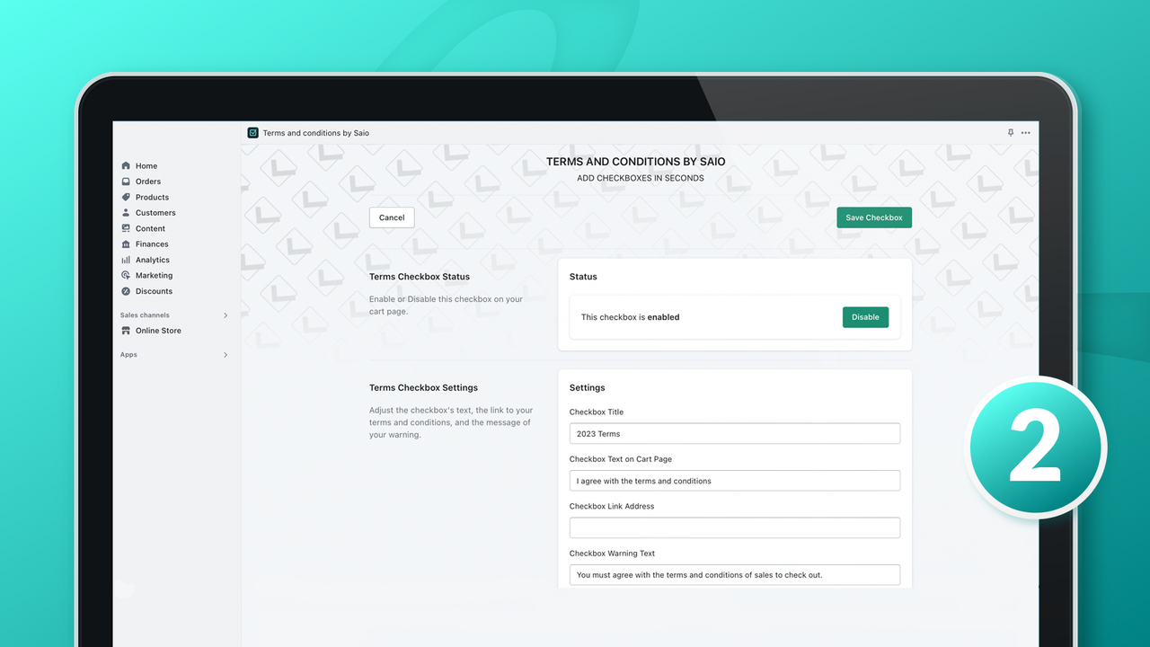Click the Content icon in sidebar
Screen dimensions: 1150x647
[126, 228]
